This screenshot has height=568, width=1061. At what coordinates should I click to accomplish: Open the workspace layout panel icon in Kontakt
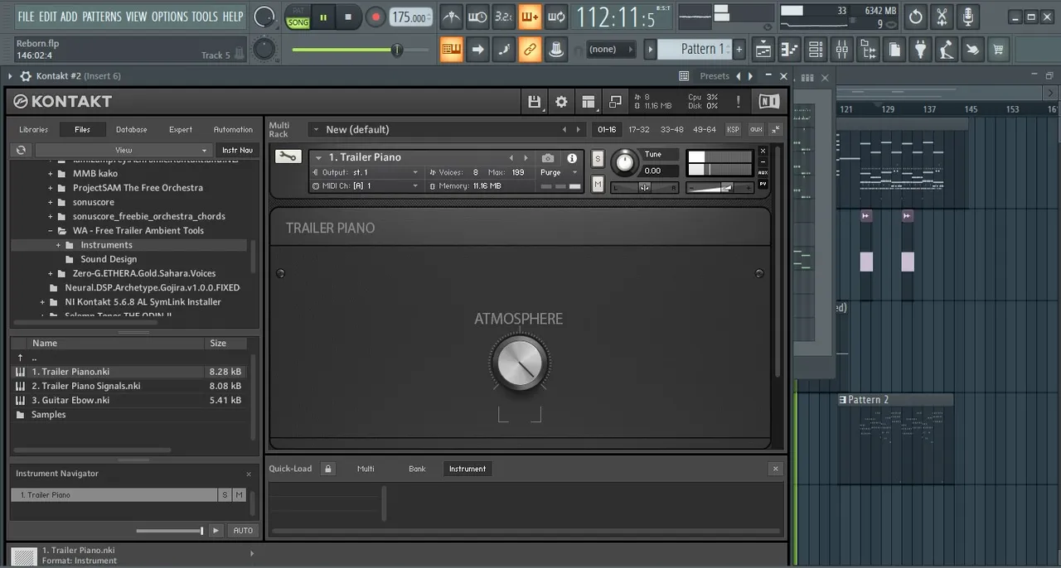(x=589, y=102)
